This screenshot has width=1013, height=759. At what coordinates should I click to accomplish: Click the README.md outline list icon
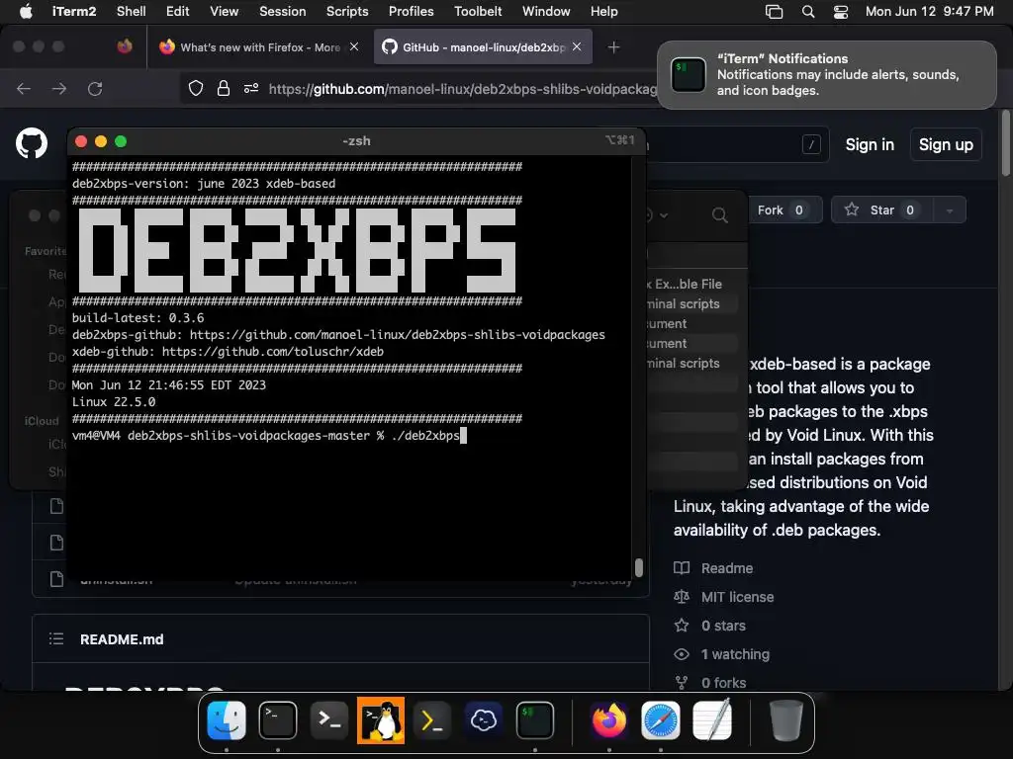[56, 639]
